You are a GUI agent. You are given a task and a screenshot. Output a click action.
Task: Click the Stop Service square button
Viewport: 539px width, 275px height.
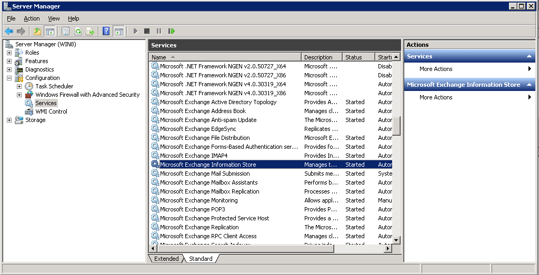[x=147, y=31]
